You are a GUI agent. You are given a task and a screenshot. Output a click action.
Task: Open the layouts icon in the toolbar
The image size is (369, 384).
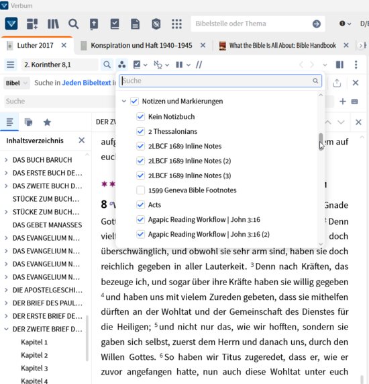[x=32, y=24]
